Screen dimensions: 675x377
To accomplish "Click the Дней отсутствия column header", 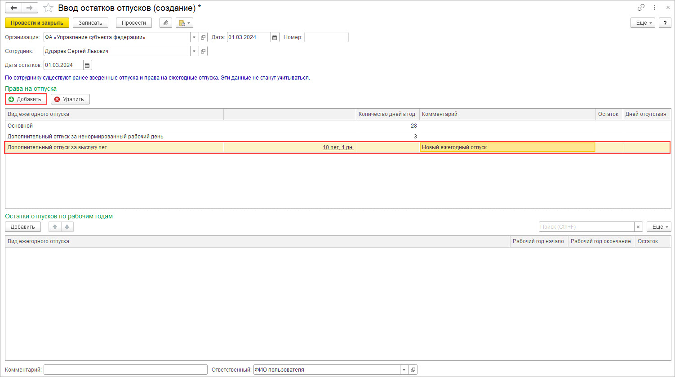I will (x=647, y=114).
